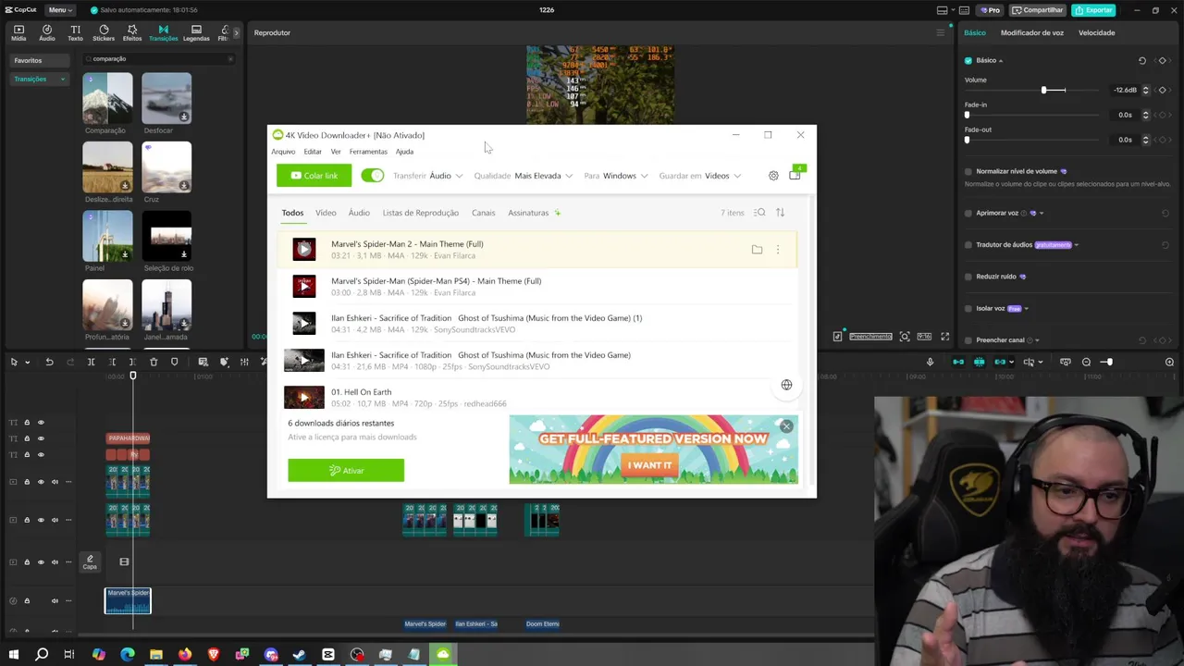Enable Reduzir ruído checkbox
The height and width of the screenshot is (666, 1184).
click(968, 277)
